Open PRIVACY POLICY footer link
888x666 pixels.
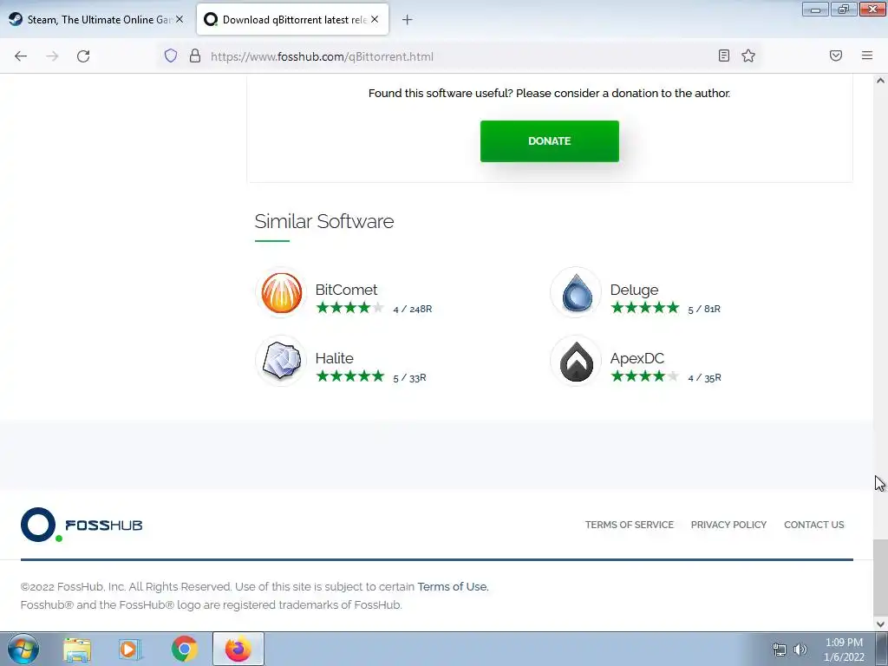(728, 525)
